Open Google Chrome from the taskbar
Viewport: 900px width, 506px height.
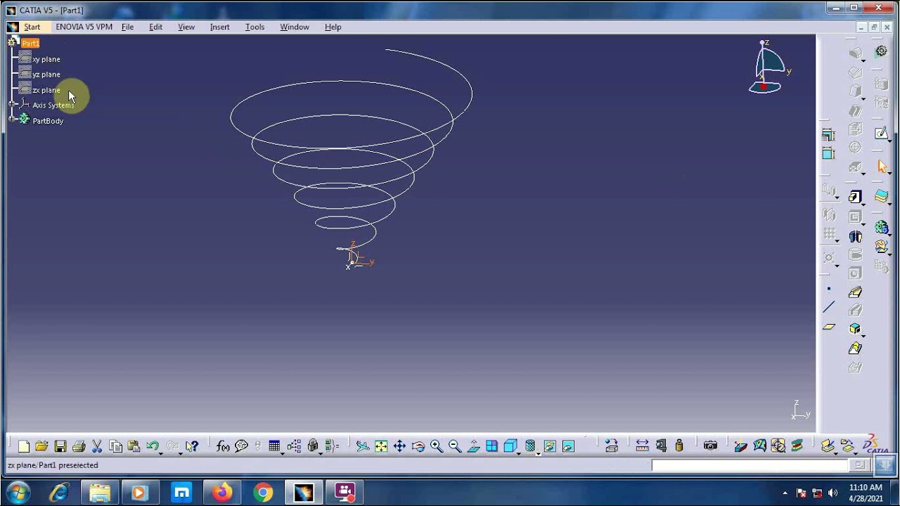point(264,492)
